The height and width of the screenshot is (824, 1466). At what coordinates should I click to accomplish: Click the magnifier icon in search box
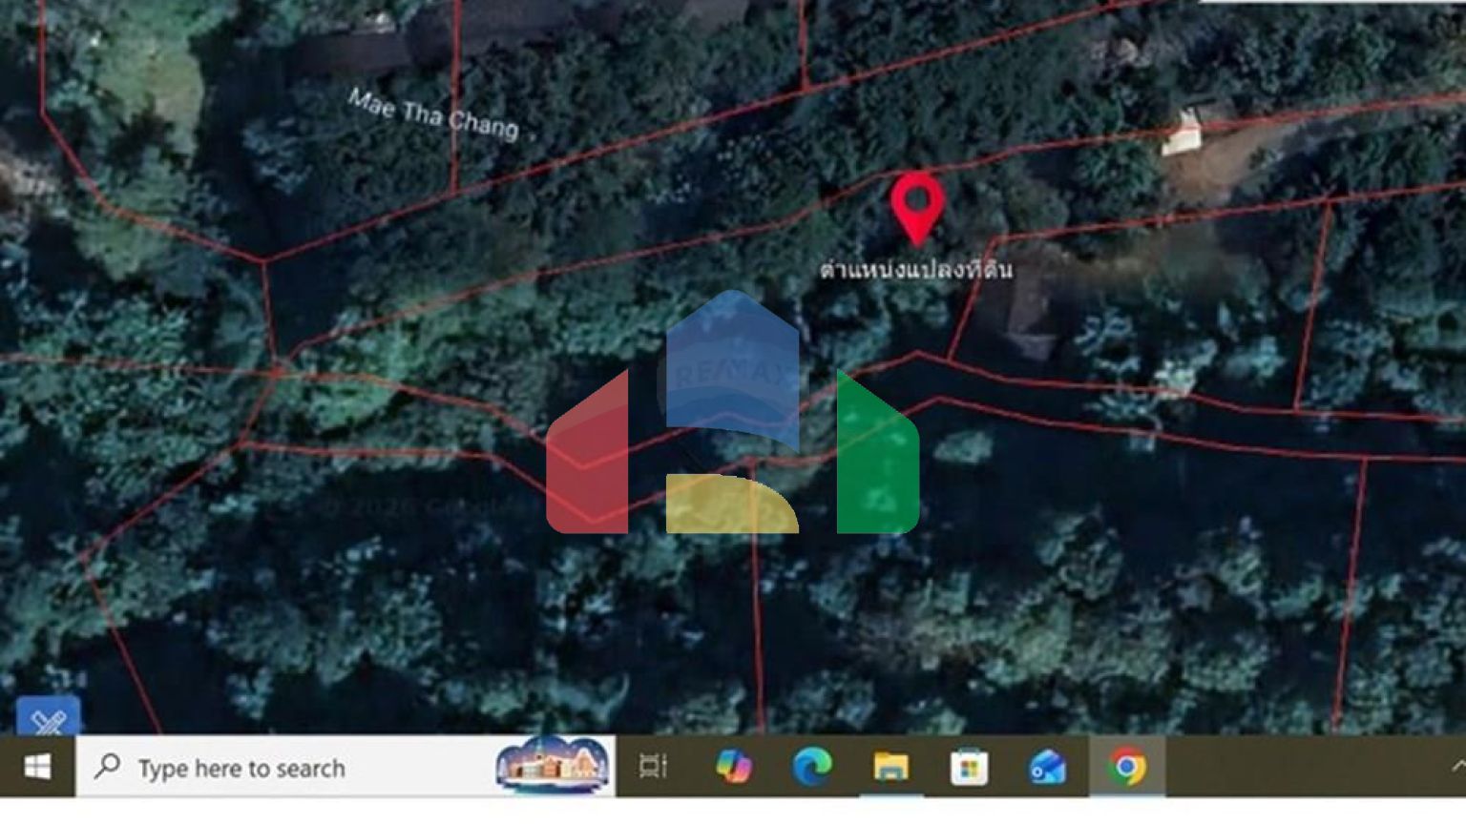coord(107,766)
